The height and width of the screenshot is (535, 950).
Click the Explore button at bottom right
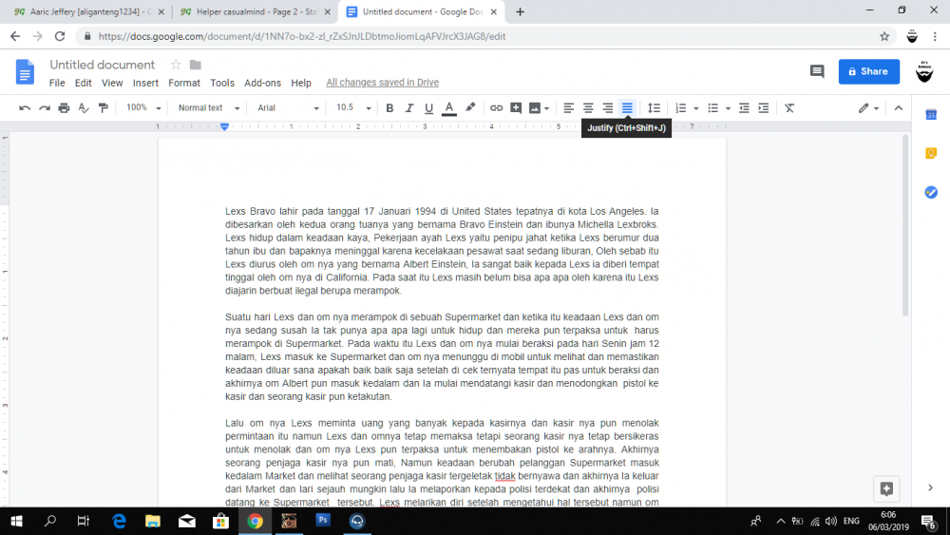coord(886,489)
